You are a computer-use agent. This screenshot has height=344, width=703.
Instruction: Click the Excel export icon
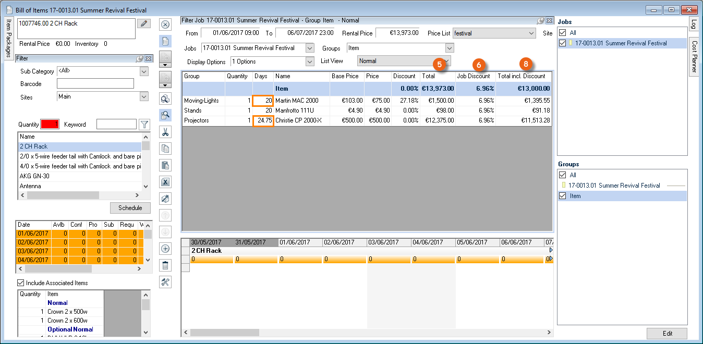(165, 182)
